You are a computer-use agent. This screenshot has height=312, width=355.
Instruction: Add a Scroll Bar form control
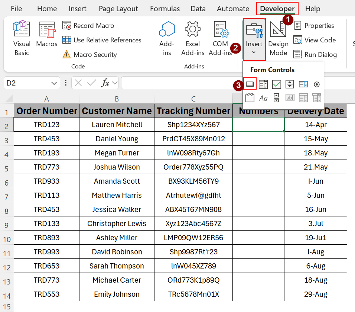(276, 98)
